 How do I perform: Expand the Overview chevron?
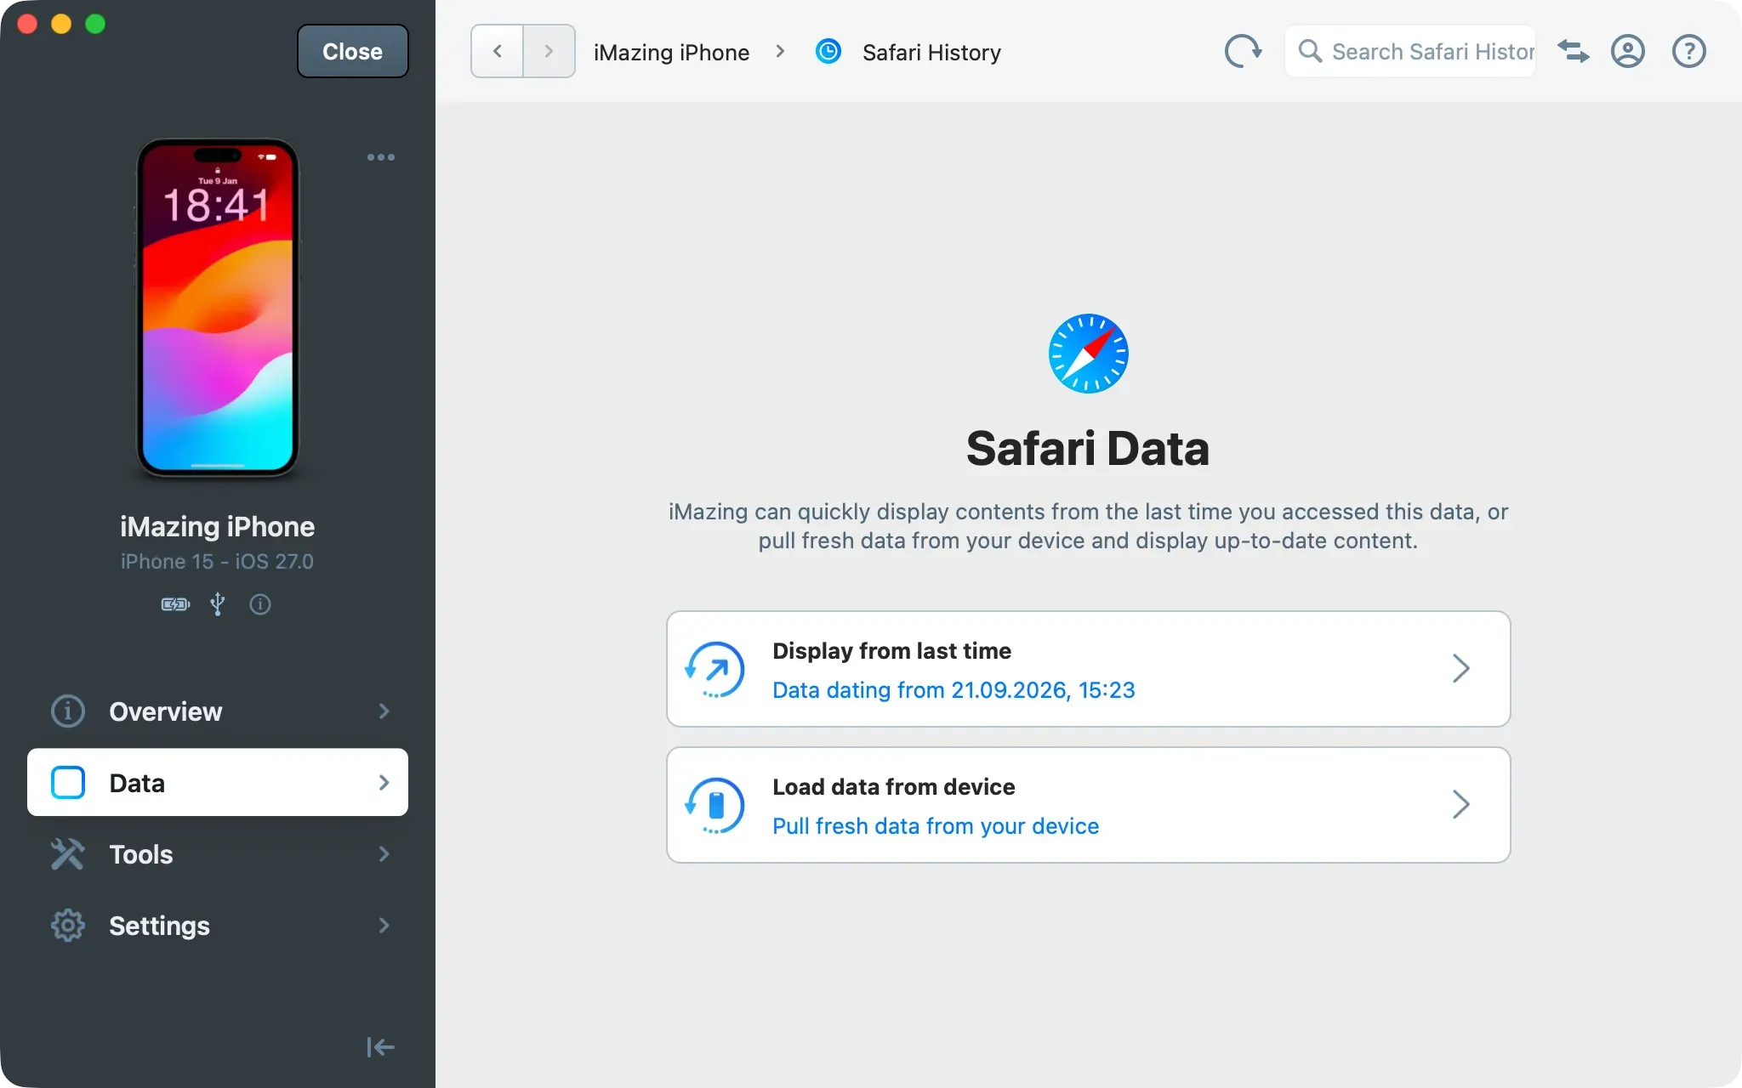(384, 711)
